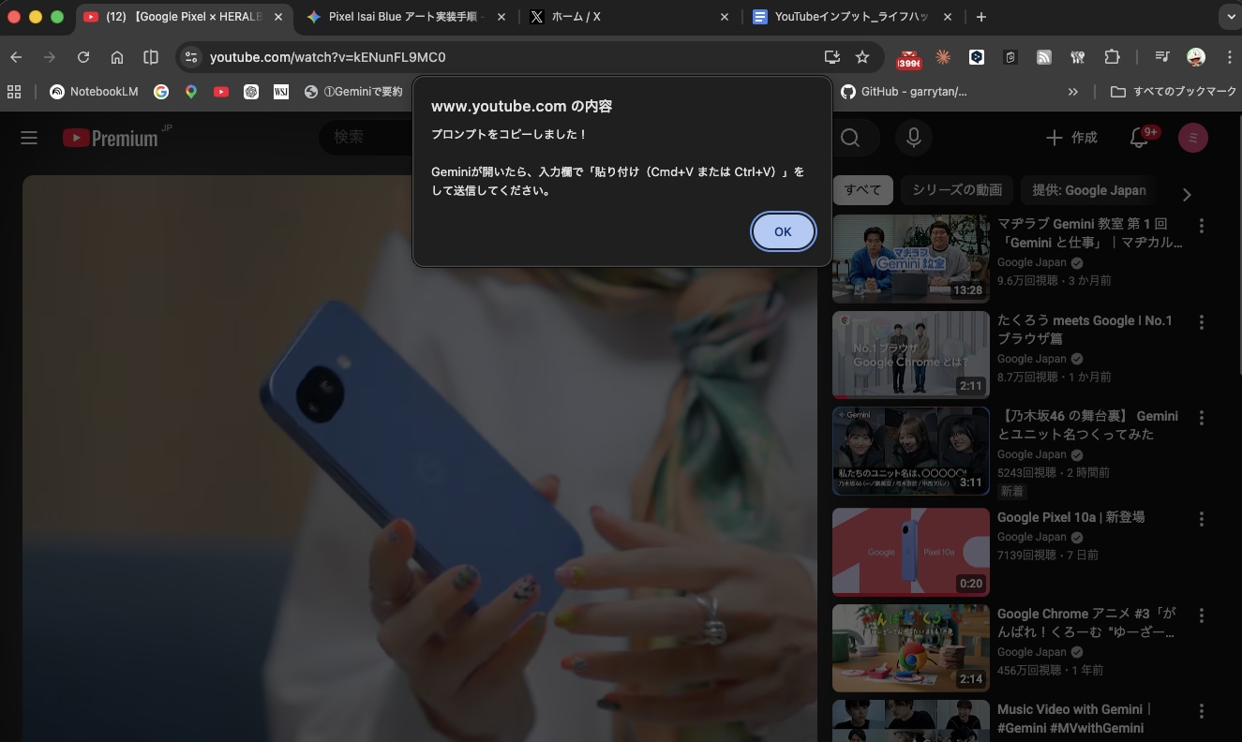Select the すべて filter chip
The image size is (1242, 742).
(861, 190)
